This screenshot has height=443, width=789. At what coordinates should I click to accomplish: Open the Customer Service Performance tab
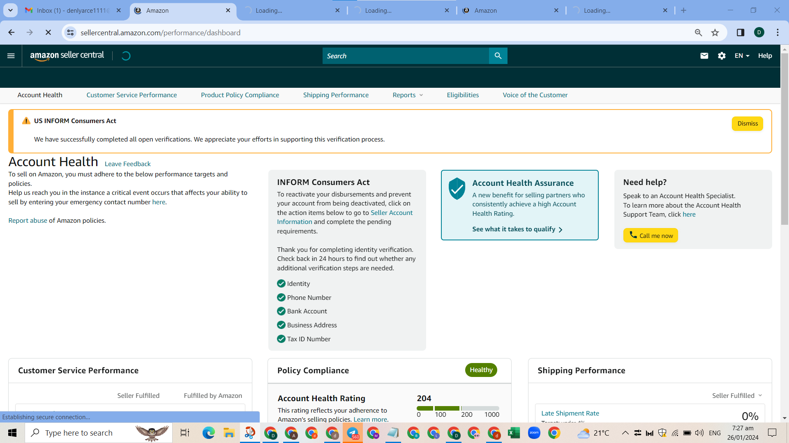[x=131, y=95]
